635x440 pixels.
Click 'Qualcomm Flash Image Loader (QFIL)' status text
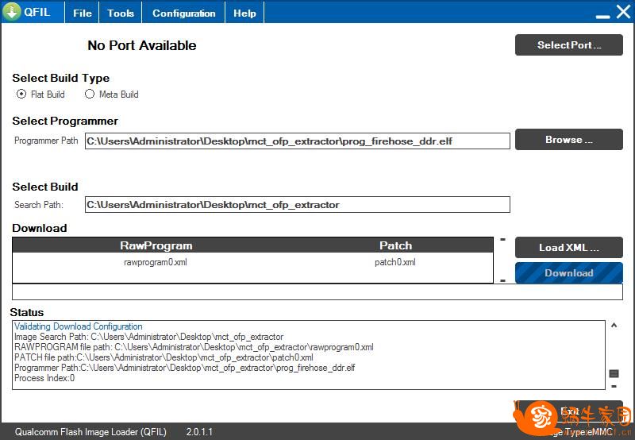90,432
